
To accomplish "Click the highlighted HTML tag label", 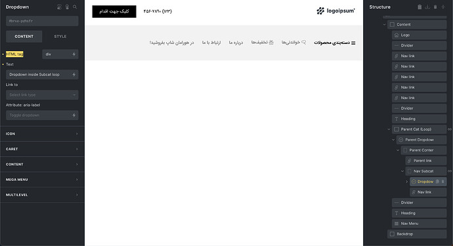I will 14,54.
